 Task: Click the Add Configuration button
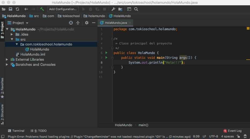[63, 9]
